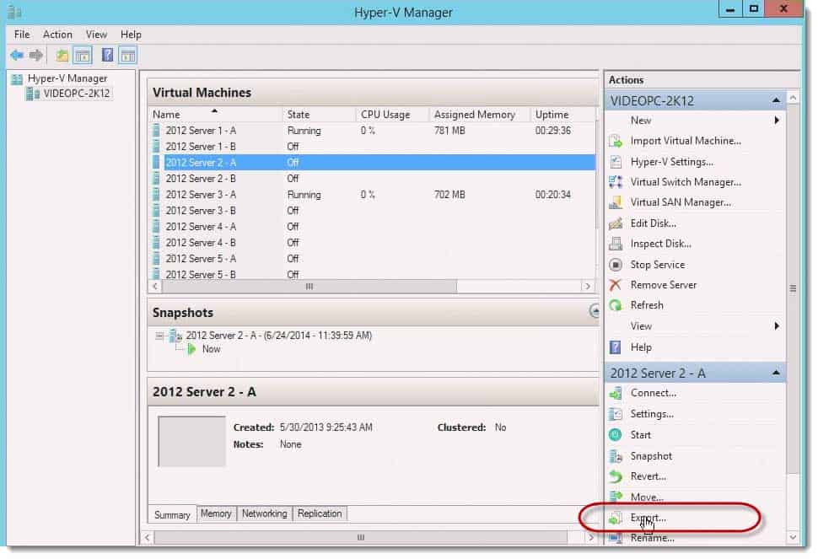
Task: Click the Connect icon for 2012 Server 2 - A
Action: click(616, 393)
